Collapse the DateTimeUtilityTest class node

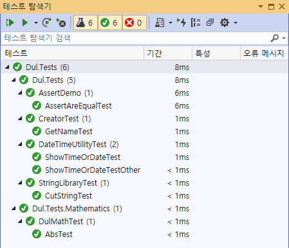pos(20,144)
